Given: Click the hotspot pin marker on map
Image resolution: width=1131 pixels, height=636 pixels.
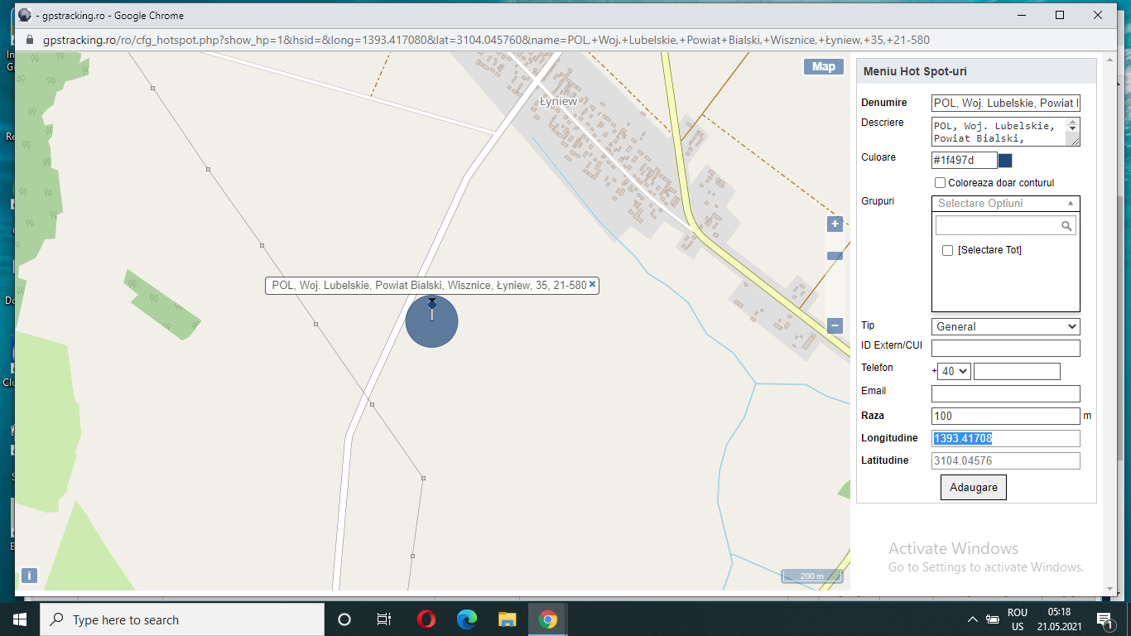Looking at the screenshot, I should point(431,307).
